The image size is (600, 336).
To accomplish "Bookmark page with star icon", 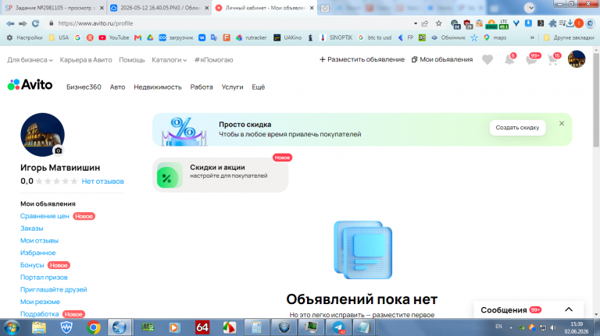I will (438, 23).
